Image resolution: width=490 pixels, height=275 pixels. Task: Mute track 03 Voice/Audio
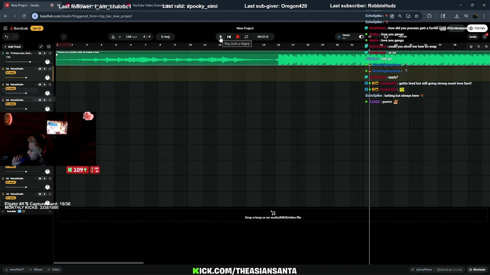point(40,84)
